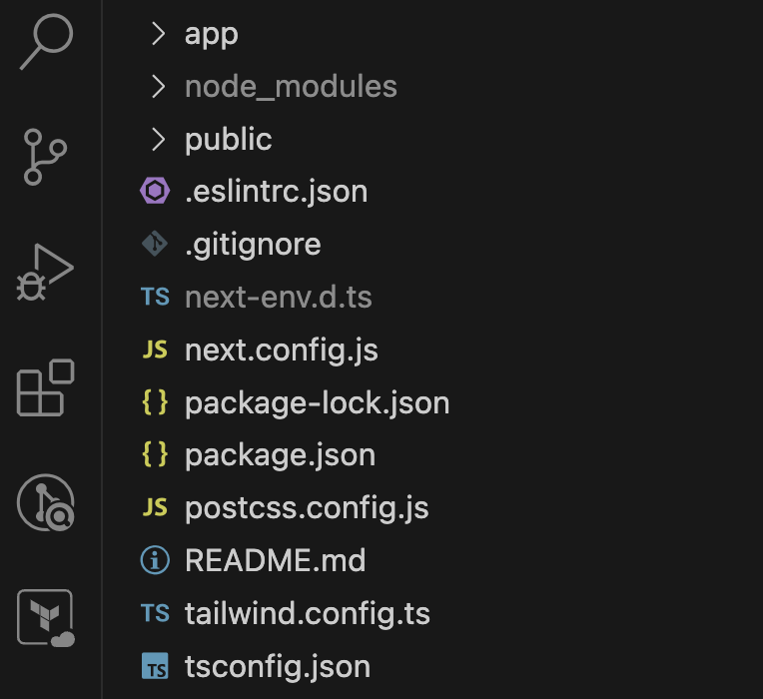The height and width of the screenshot is (699, 763).
Task: Click the git icon beside .gitignore
Action: 155,244
